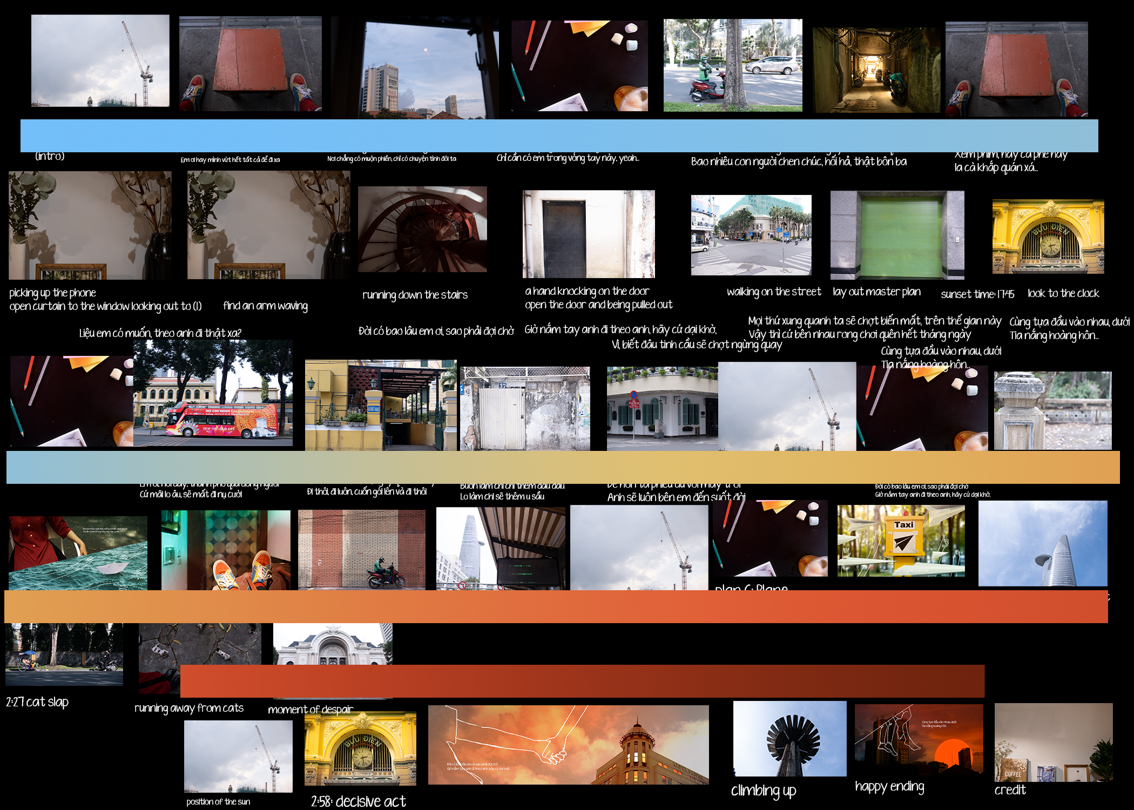Click the 'credit' label

pyautogui.click(x=1010, y=790)
